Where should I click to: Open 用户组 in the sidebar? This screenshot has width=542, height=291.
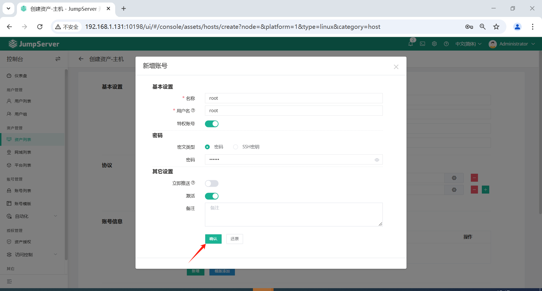click(x=32, y=114)
